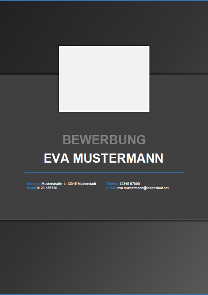Image resolution: width=208 pixels, height=295 pixels.
Task: Click the BEWERBUNG heading text
Action: (x=104, y=140)
